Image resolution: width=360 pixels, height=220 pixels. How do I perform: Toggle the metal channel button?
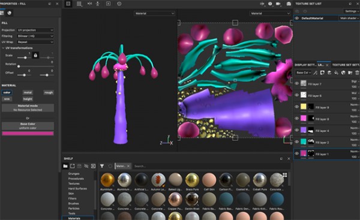pos(28,92)
